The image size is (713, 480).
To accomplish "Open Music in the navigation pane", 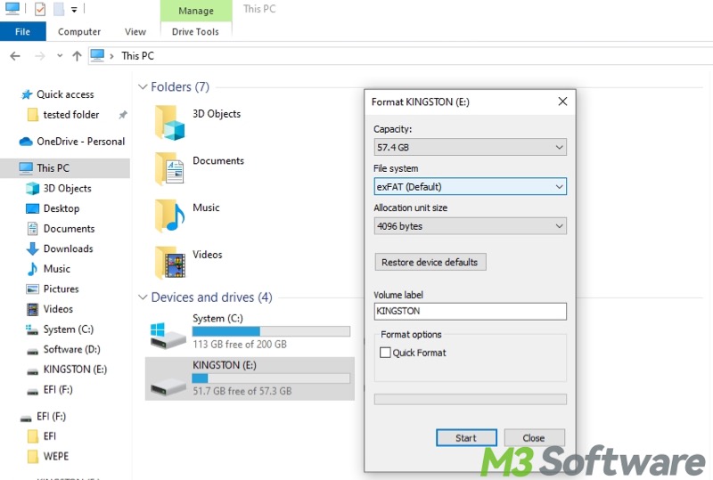I will (x=57, y=269).
